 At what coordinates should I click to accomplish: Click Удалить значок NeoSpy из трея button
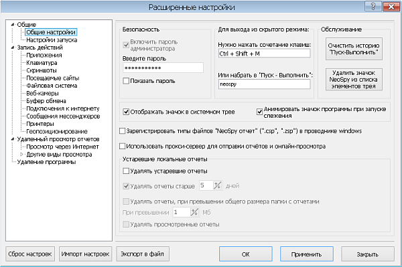(x=354, y=80)
